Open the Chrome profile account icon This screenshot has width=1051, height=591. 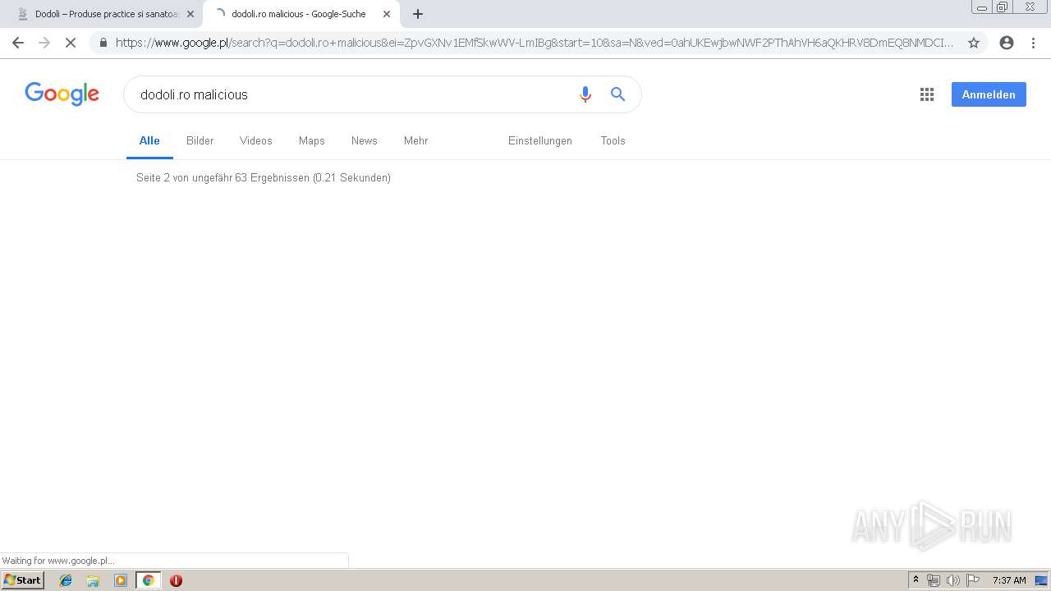(1007, 43)
